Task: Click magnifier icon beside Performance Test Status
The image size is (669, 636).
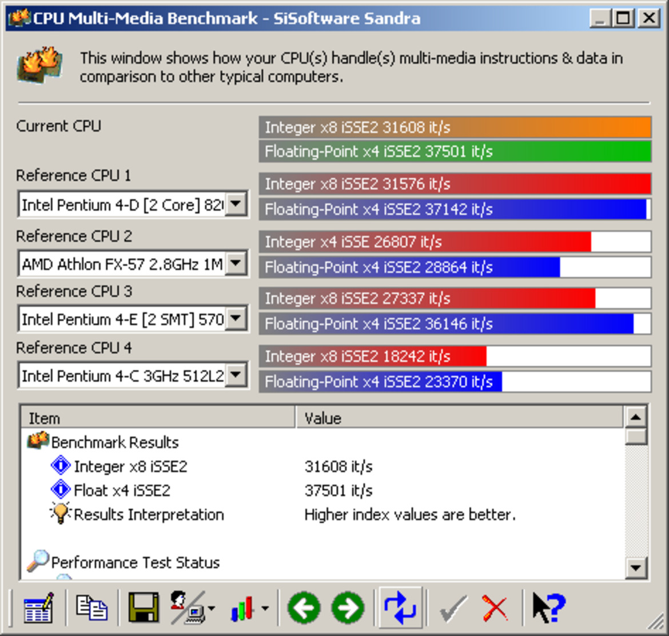Action: coord(38,561)
